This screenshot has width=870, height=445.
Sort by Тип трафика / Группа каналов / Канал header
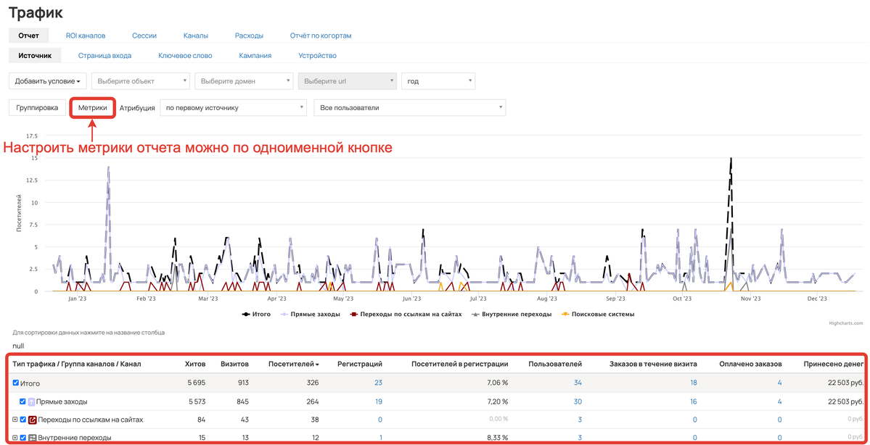[77, 364]
